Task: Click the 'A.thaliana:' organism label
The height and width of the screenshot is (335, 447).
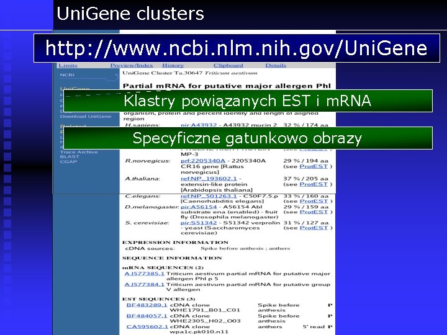Action: pos(143,179)
